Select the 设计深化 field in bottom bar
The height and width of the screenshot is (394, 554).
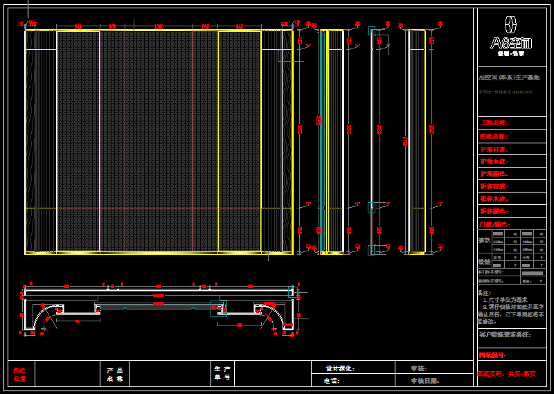340,368
